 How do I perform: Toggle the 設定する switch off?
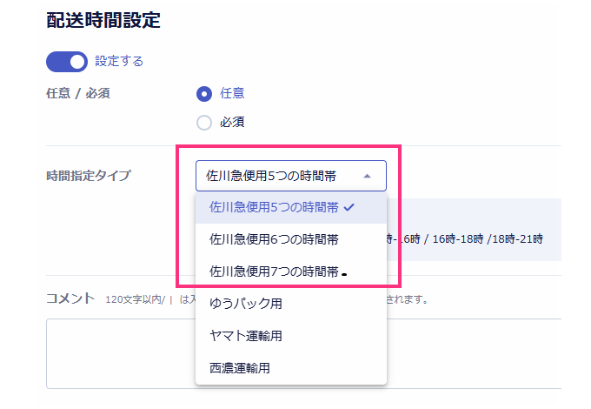pyautogui.click(x=67, y=61)
